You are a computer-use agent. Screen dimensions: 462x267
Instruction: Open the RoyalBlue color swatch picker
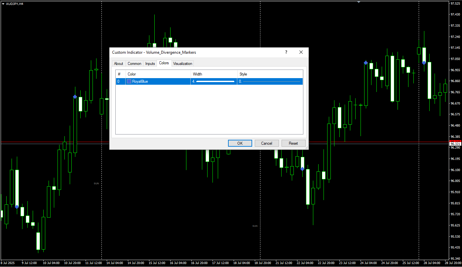click(129, 81)
